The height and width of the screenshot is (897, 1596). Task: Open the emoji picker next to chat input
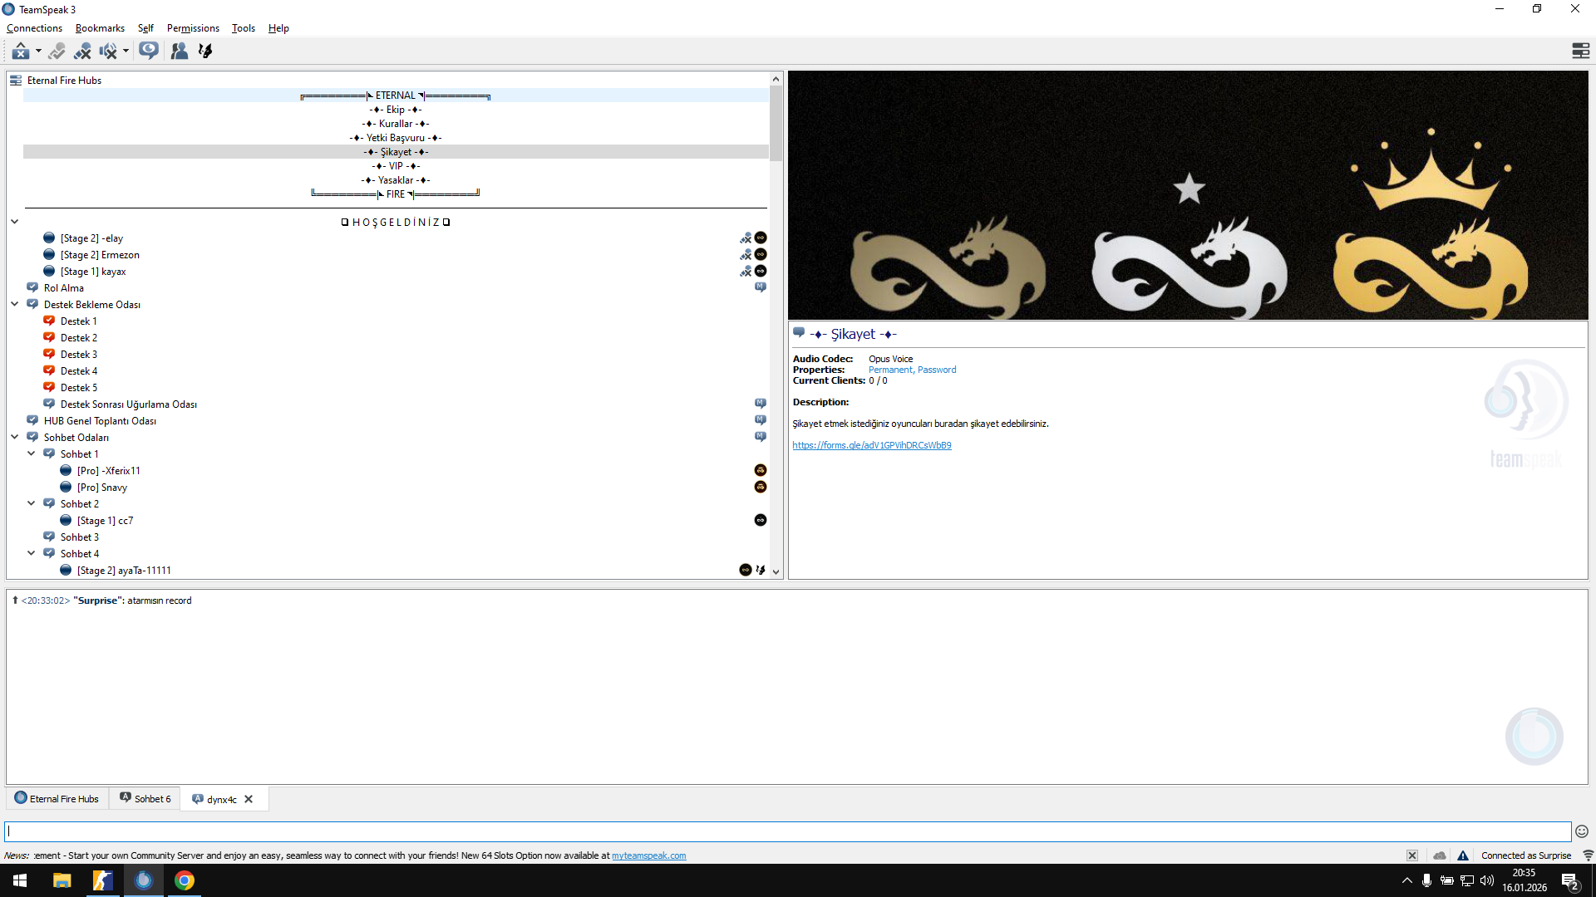(1582, 831)
